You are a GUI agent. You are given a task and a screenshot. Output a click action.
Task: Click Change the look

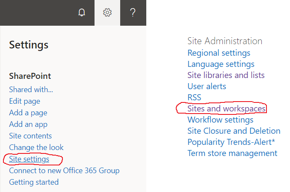(x=36, y=147)
